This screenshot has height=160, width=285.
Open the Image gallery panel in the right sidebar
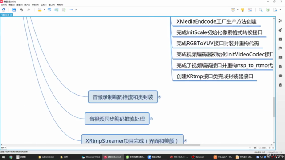coord(280,39)
